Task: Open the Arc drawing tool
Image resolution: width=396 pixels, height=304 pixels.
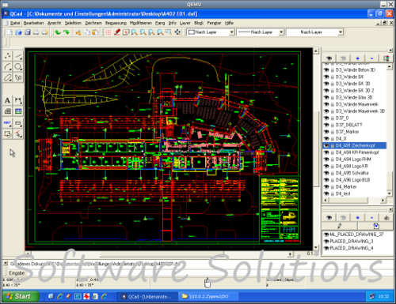Action: click(x=8, y=66)
